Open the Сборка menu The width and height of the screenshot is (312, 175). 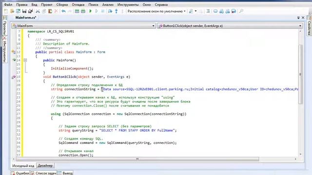click(x=62, y=4)
